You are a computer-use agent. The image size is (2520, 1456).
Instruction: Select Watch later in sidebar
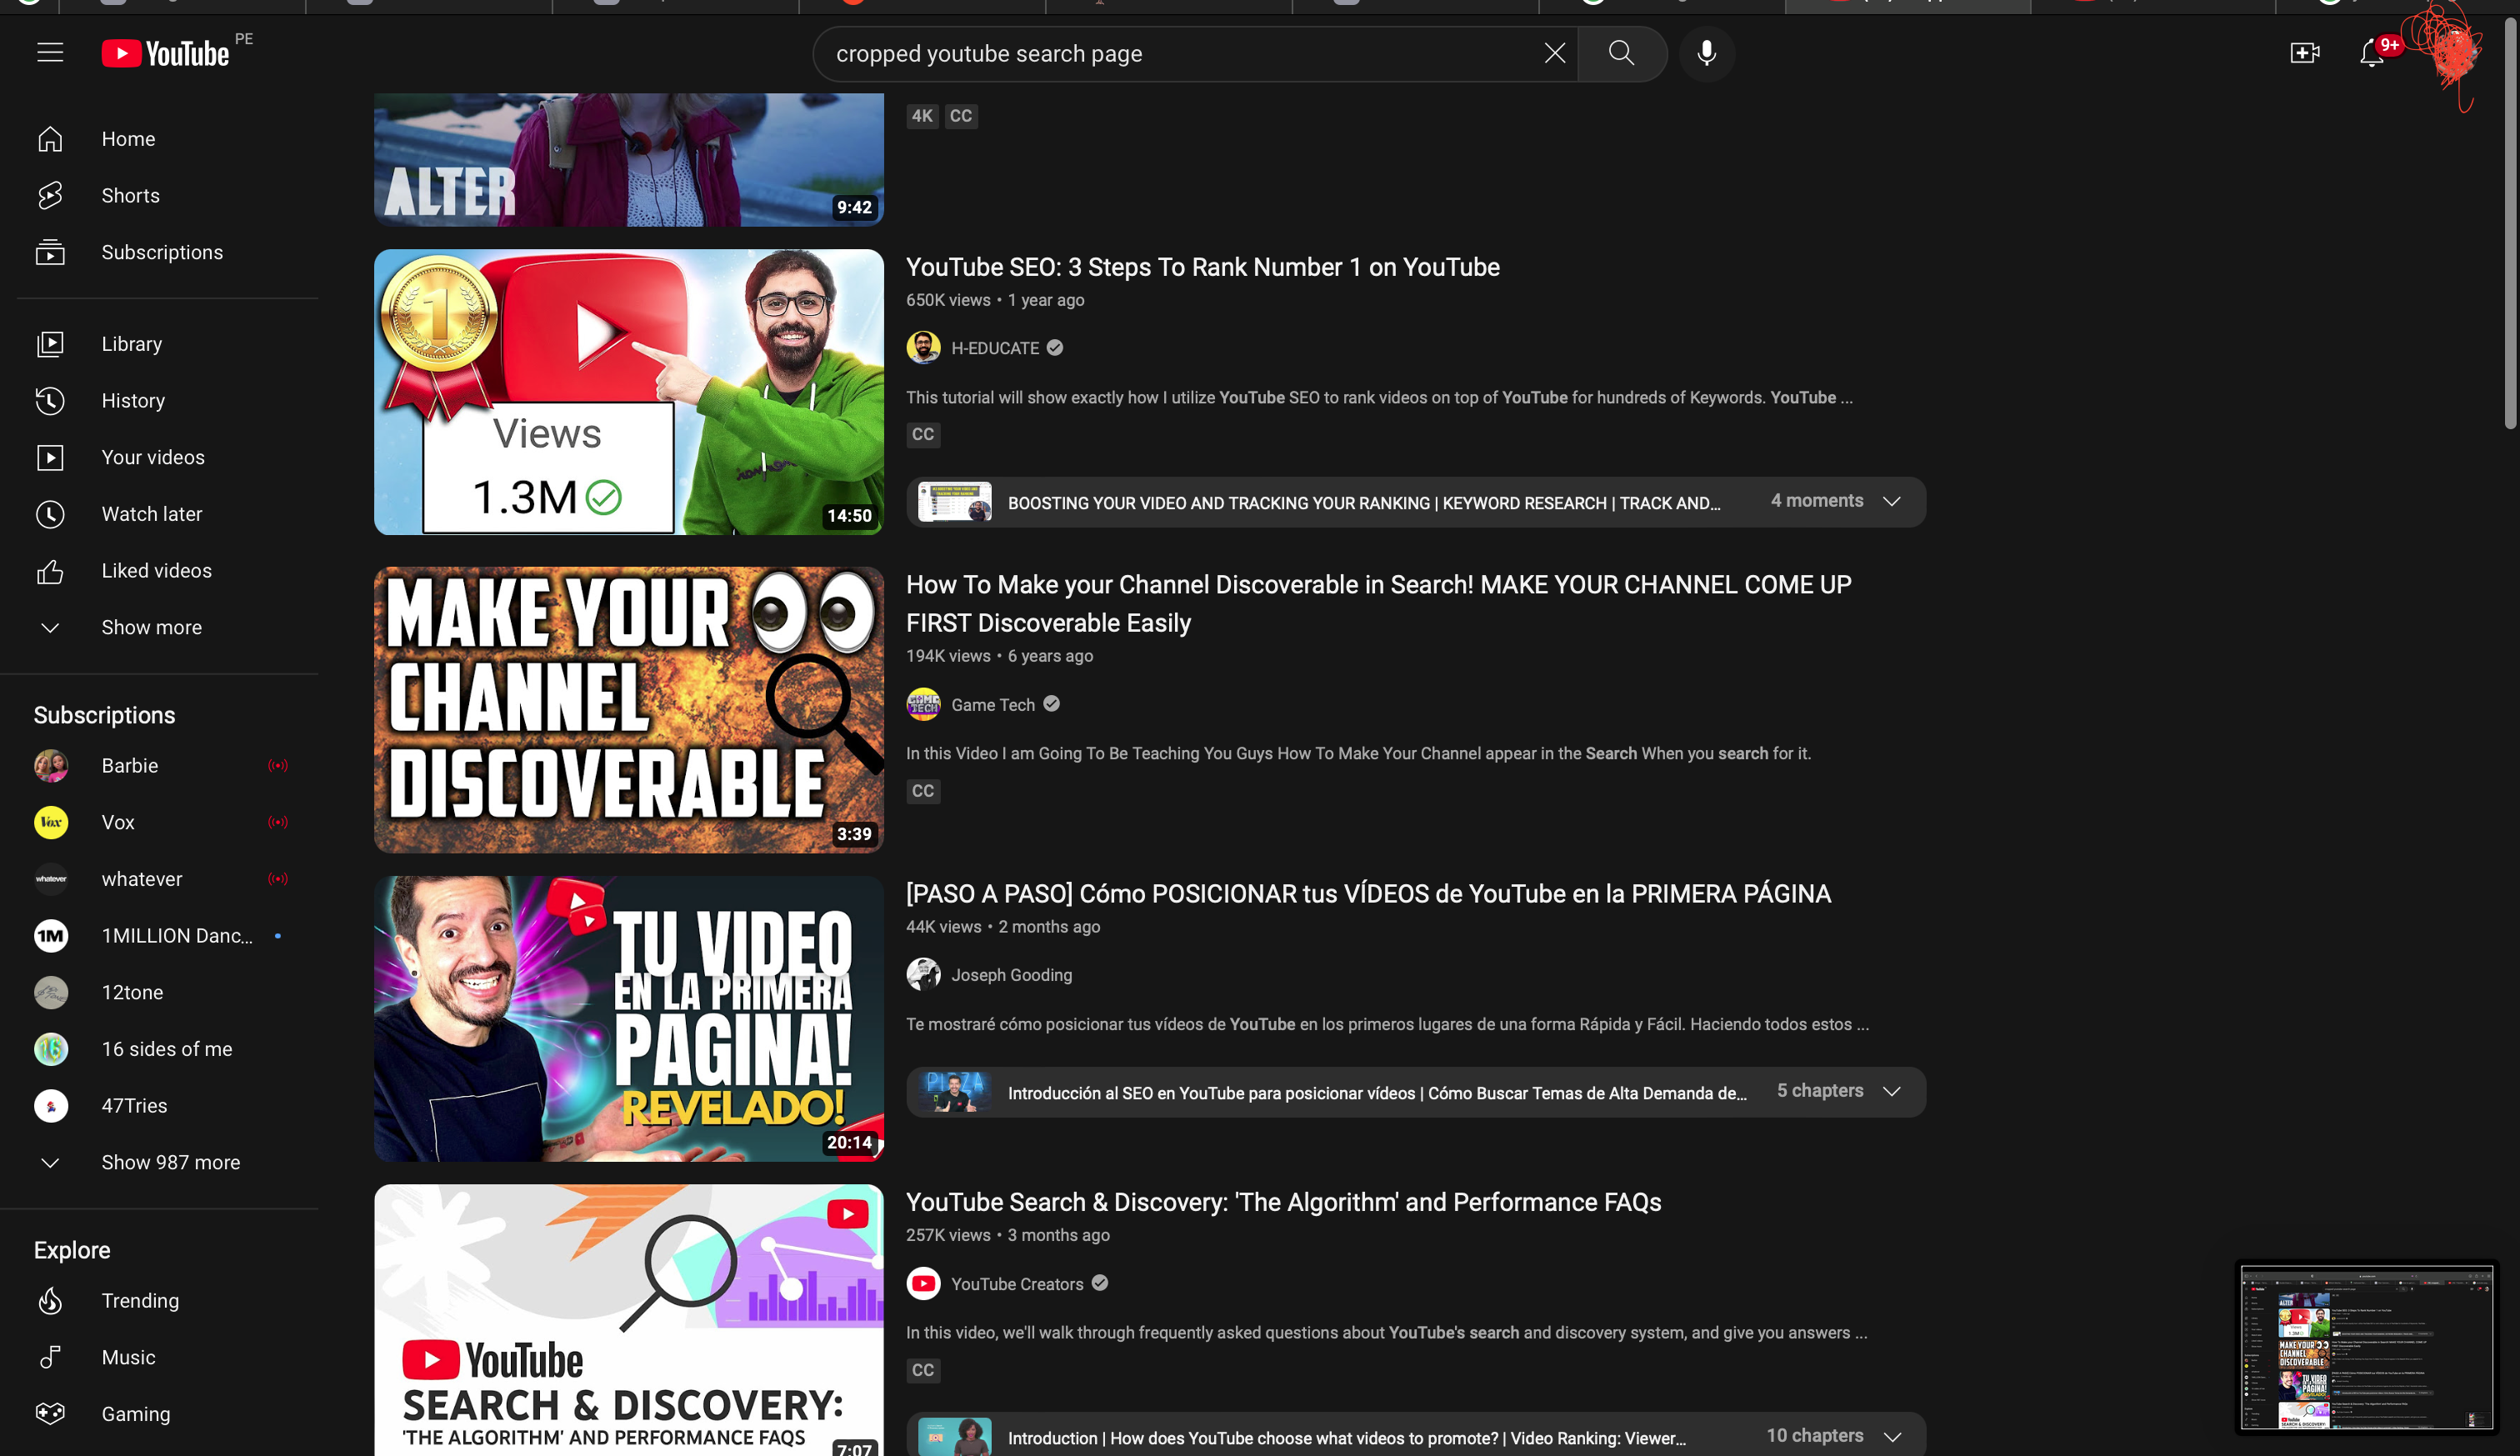click(151, 514)
